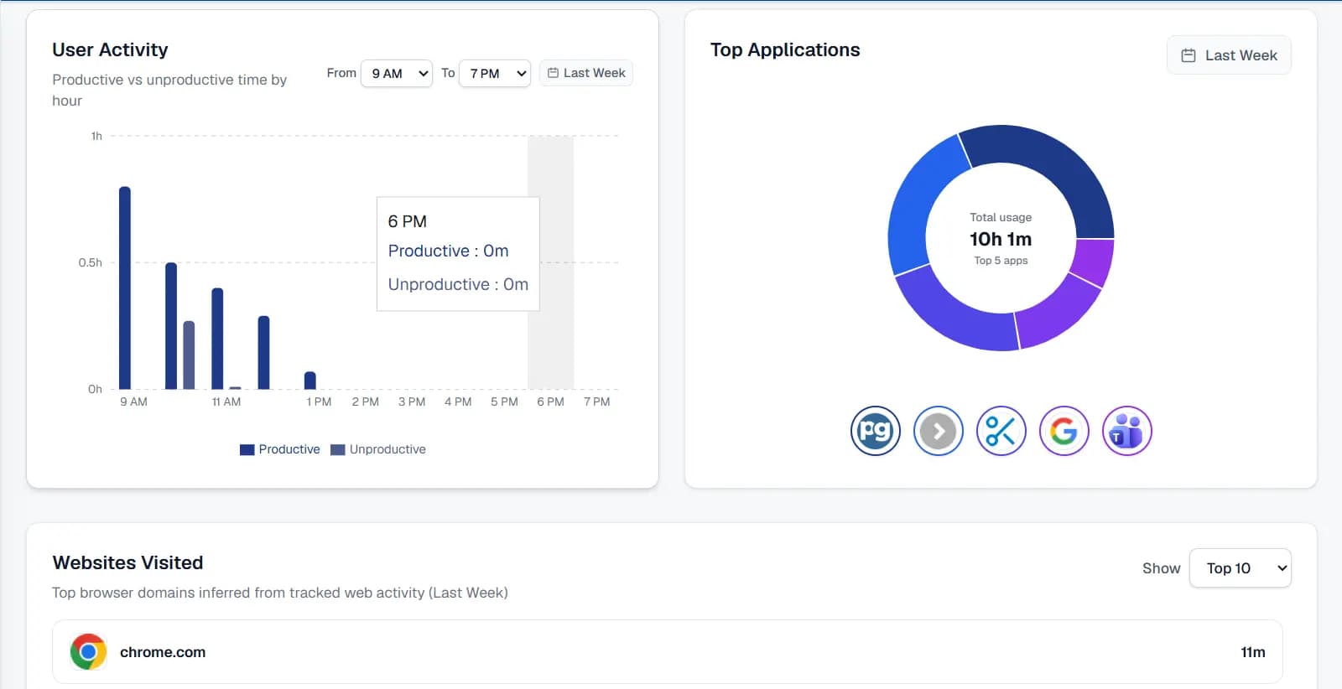Click the Snipping Tool scissors icon
Screen dimensions: 1342x689
1001,432
